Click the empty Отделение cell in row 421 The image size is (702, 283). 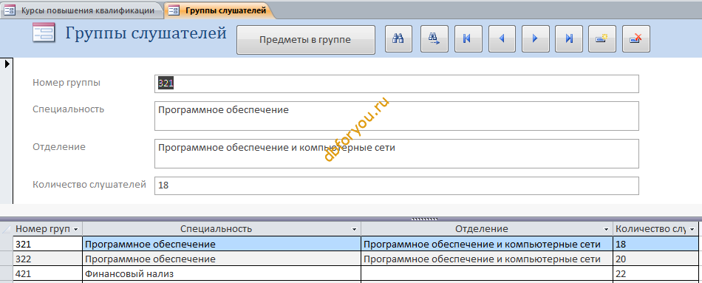click(x=487, y=273)
